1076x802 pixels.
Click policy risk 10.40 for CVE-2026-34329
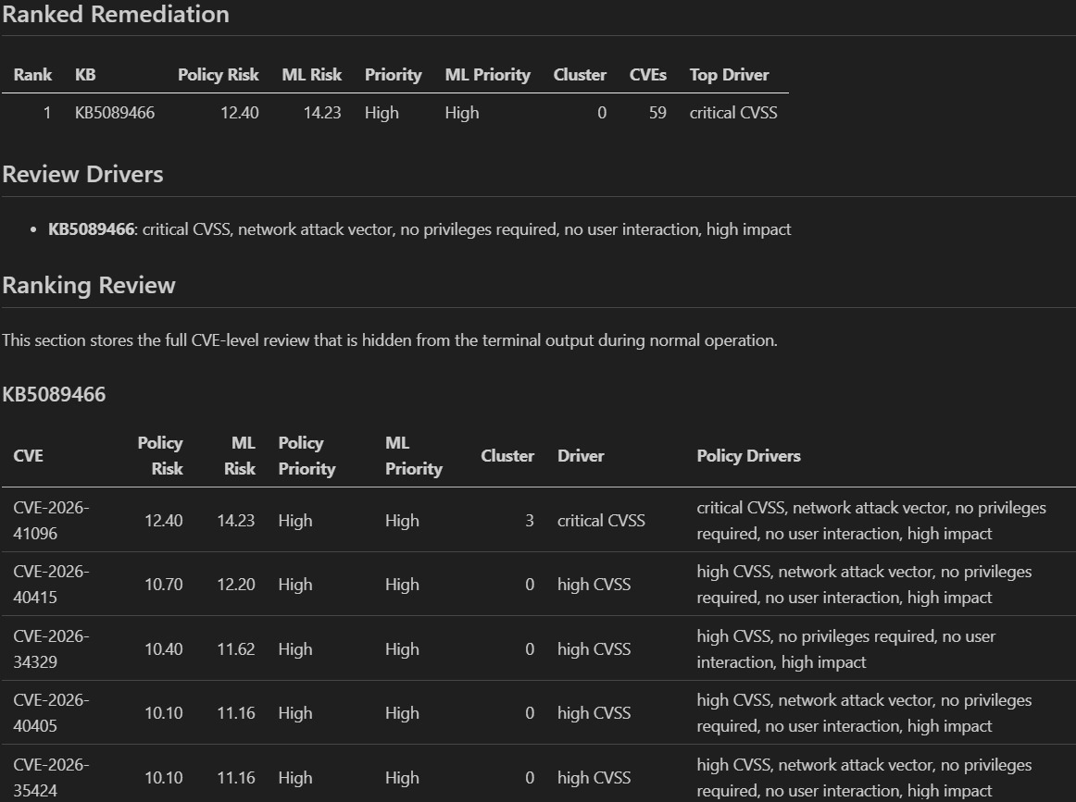click(163, 648)
